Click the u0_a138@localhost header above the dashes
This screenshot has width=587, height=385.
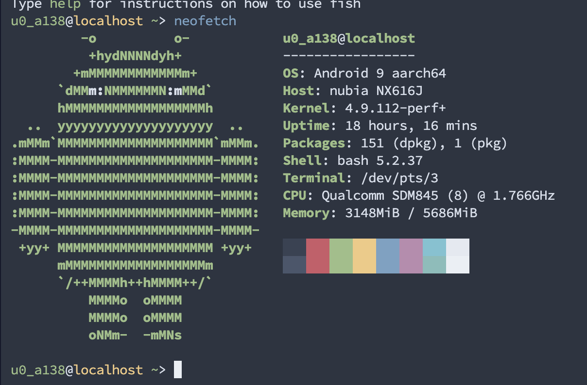click(x=349, y=38)
